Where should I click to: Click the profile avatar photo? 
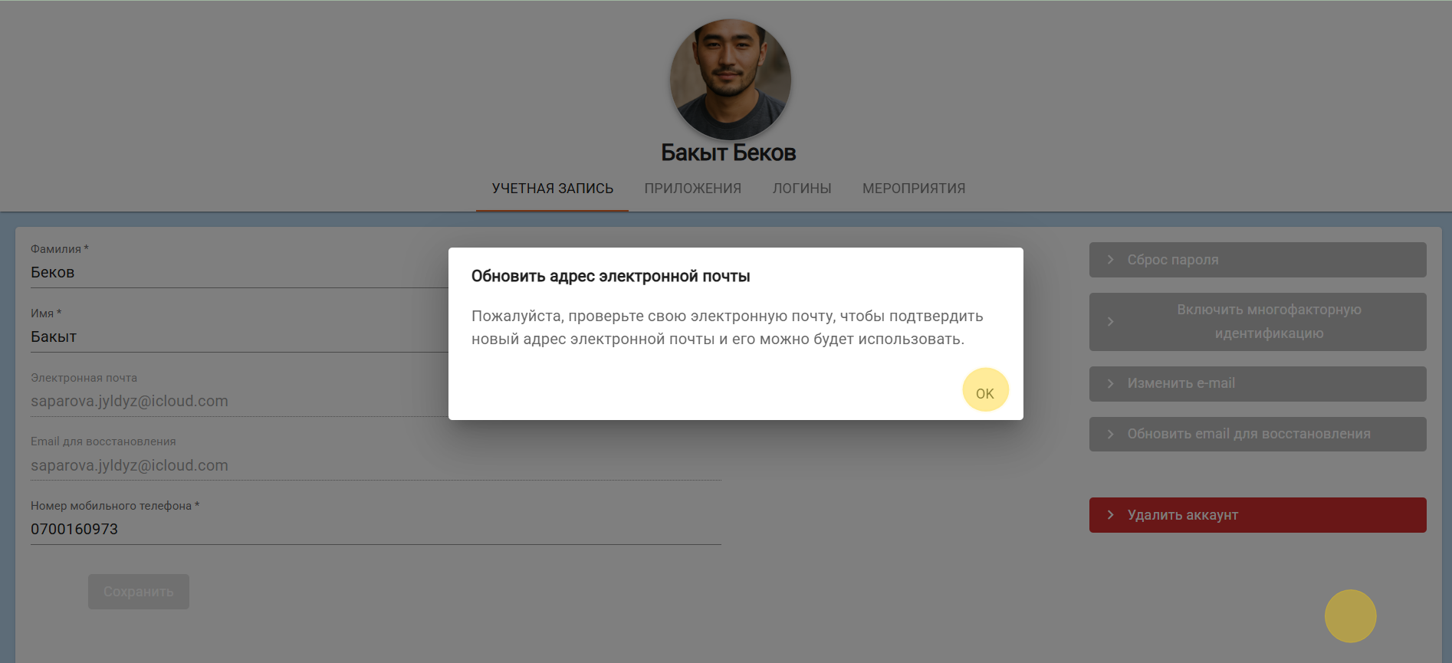click(x=730, y=80)
